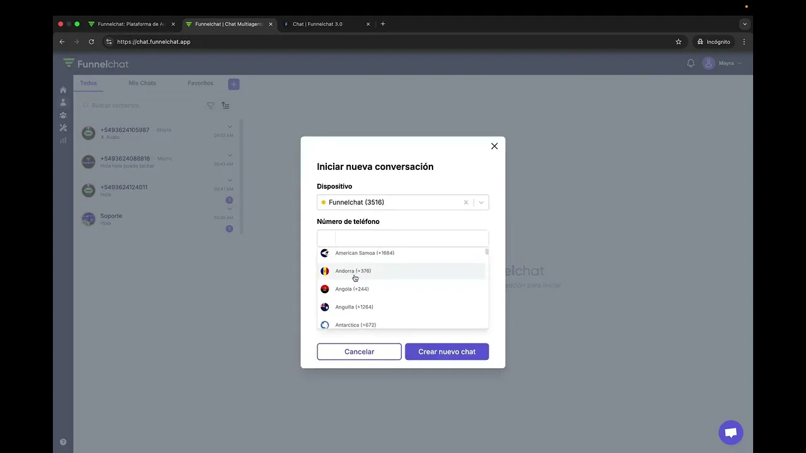Click the phone number input field

click(412, 238)
